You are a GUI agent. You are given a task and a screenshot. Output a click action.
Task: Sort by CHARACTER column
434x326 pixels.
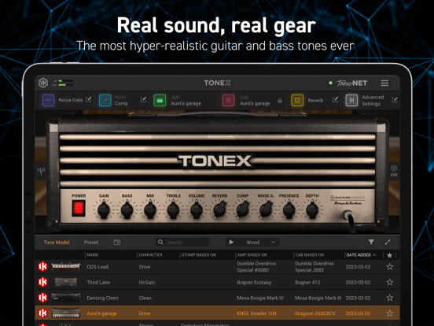pos(150,255)
